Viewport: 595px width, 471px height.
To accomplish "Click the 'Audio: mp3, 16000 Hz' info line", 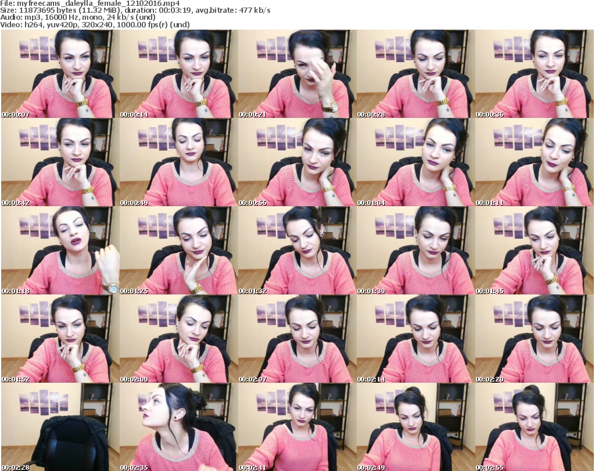I will click(78, 17).
